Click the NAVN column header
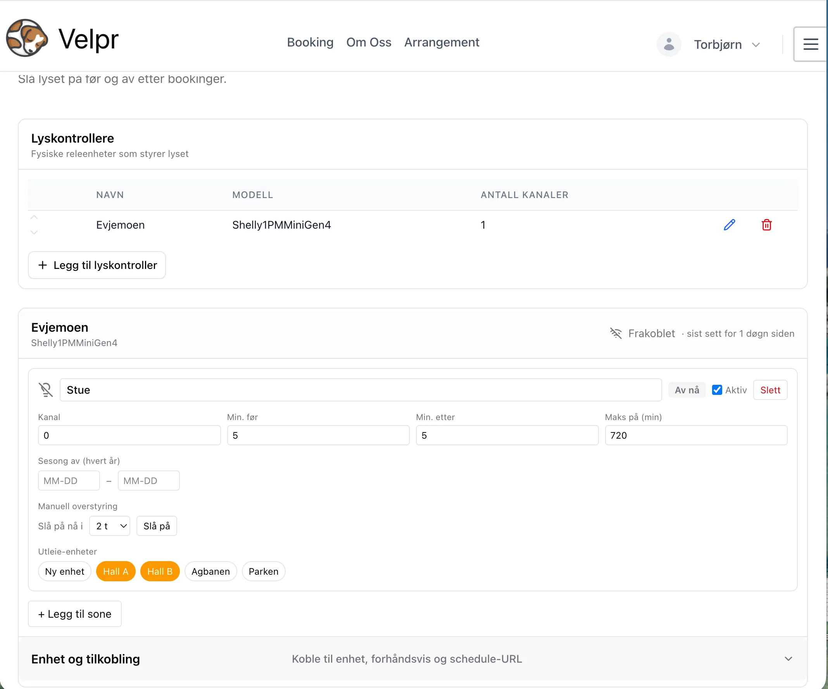828x689 pixels. pos(110,195)
